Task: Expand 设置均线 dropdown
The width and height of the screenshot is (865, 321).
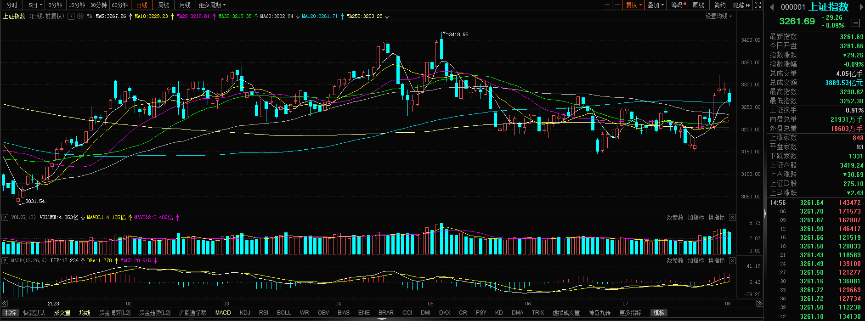Action: click(718, 16)
